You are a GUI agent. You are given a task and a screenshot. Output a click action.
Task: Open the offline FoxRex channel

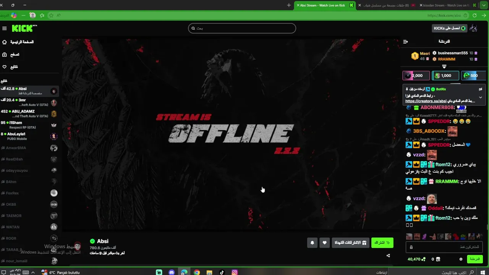[29, 193]
